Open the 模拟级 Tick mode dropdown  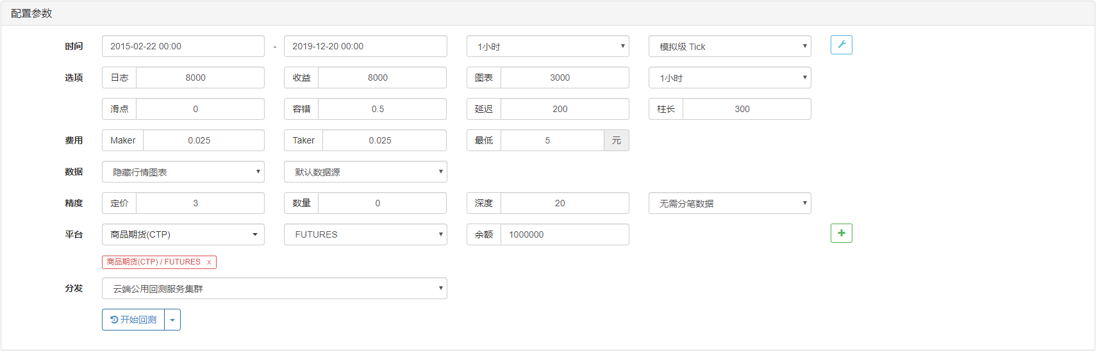click(x=729, y=46)
